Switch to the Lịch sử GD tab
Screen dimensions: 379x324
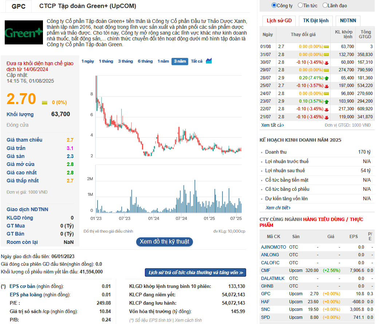[x=279, y=20]
